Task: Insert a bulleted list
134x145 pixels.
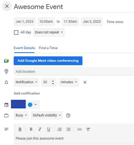Action: coord(68,129)
